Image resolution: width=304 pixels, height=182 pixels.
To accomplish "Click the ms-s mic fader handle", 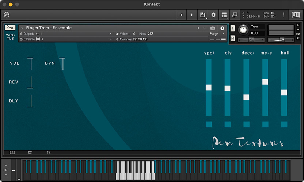I will tap(265, 82).
